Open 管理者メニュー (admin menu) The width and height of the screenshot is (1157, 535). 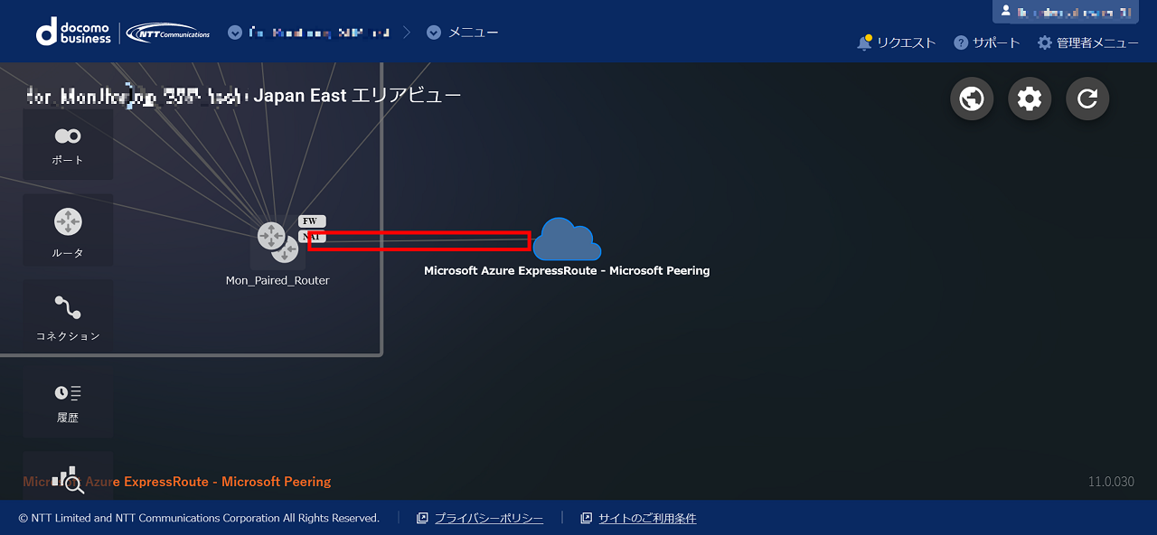pos(1087,42)
